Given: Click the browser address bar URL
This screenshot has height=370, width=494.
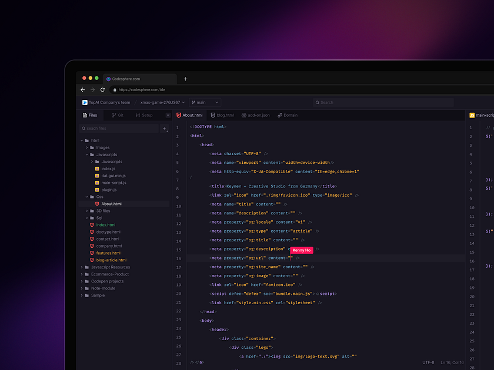Looking at the screenshot, I should tap(142, 90).
